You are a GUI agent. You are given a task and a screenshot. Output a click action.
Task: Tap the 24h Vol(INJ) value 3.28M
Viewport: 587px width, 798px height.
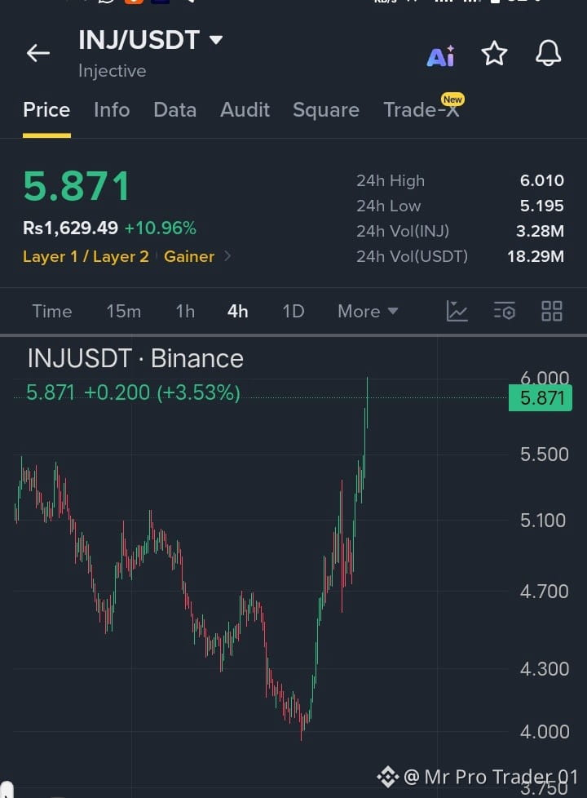540,231
